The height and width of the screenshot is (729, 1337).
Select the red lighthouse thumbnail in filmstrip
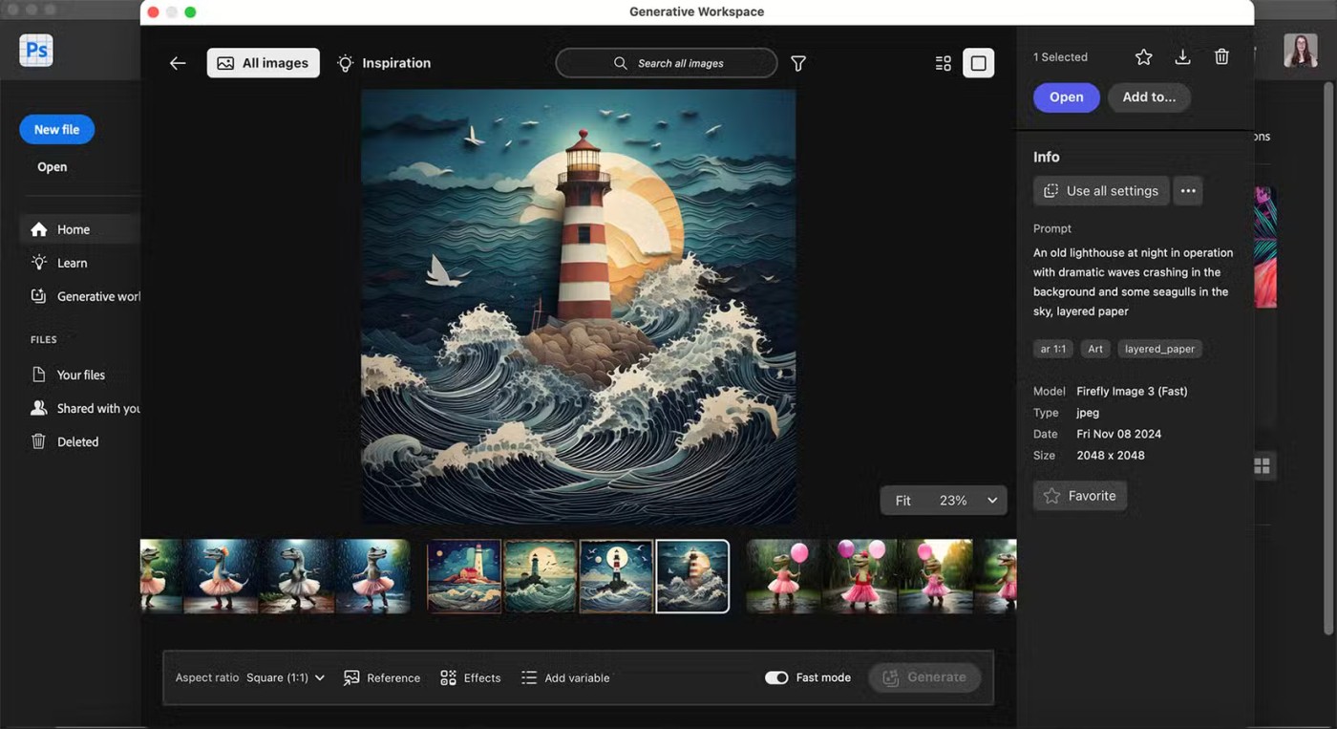pyautogui.click(x=464, y=576)
